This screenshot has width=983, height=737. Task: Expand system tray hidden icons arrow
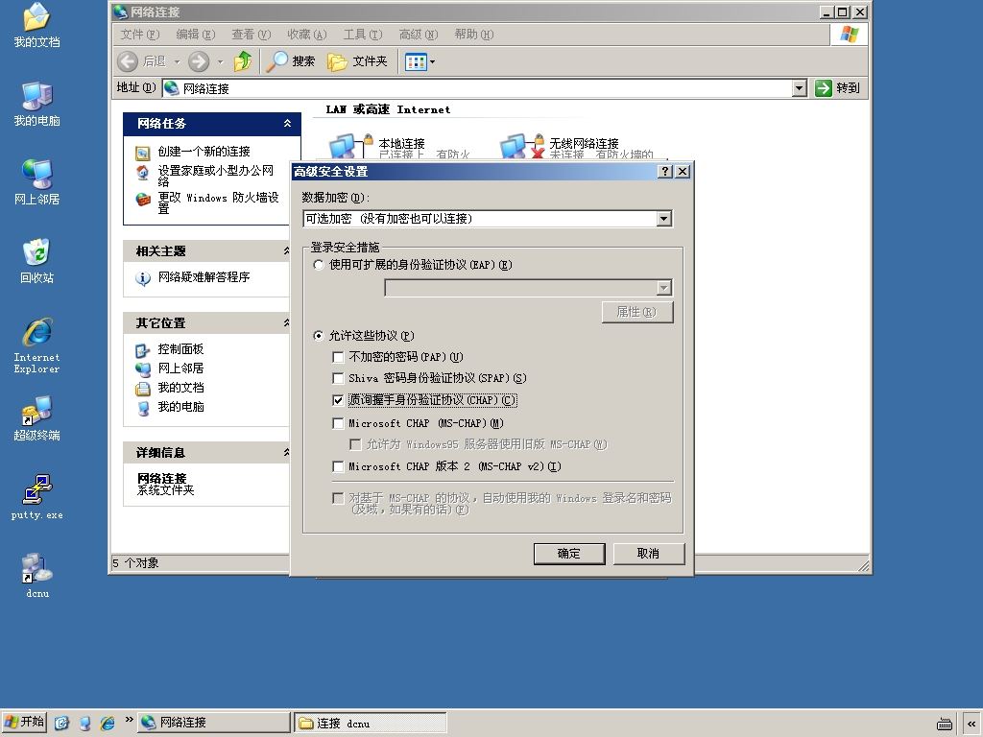coord(971,724)
